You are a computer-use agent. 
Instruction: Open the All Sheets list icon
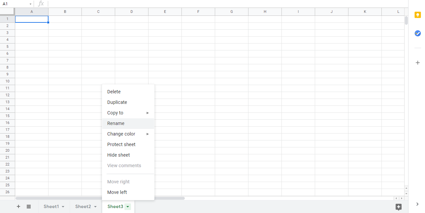(29, 207)
